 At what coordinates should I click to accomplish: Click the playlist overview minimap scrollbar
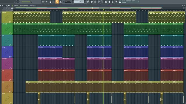tap(88, 8)
